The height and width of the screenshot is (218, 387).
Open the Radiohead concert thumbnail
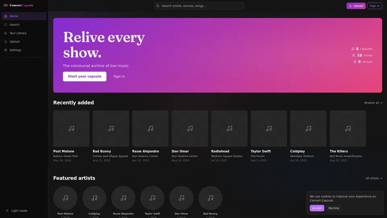coord(229,128)
